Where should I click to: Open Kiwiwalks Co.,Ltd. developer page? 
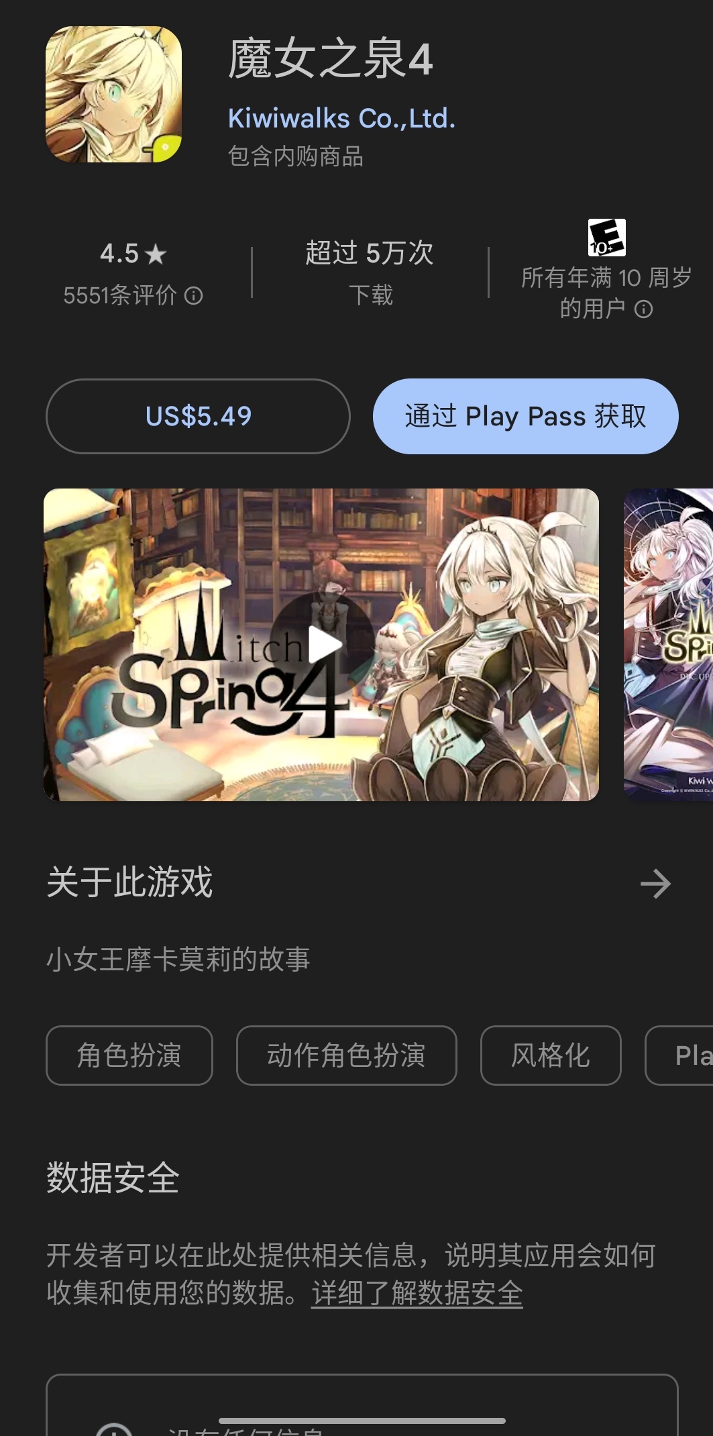(x=341, y=119)
